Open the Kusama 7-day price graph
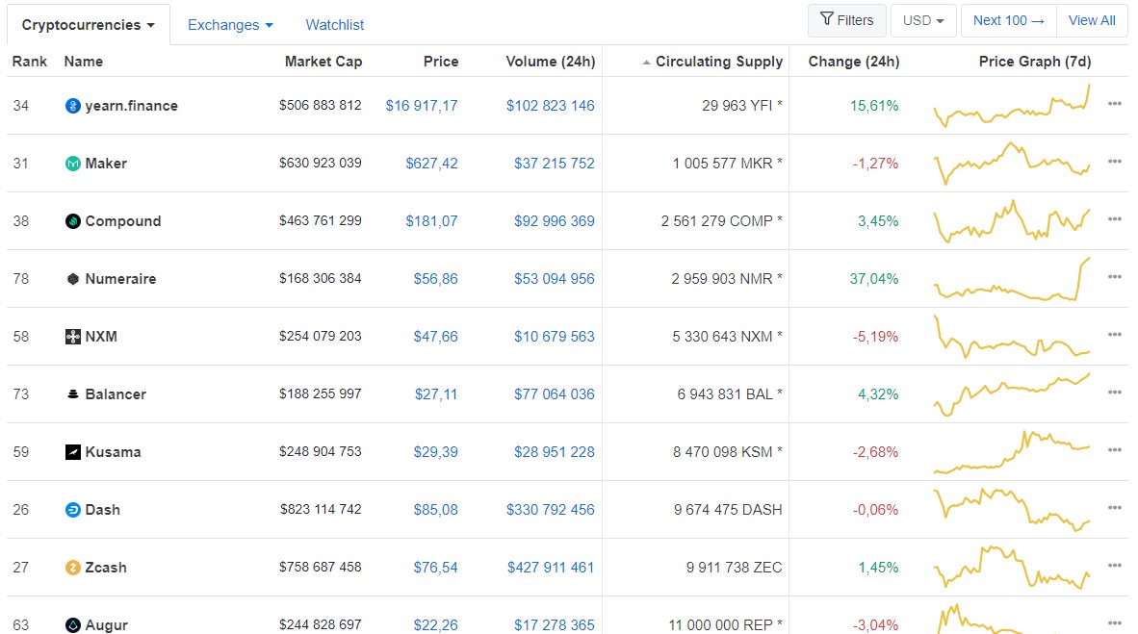1138x634 pixels. coord(1012,452)
